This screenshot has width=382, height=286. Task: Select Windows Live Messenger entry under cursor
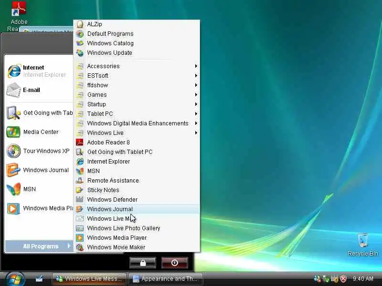[137, 219]
